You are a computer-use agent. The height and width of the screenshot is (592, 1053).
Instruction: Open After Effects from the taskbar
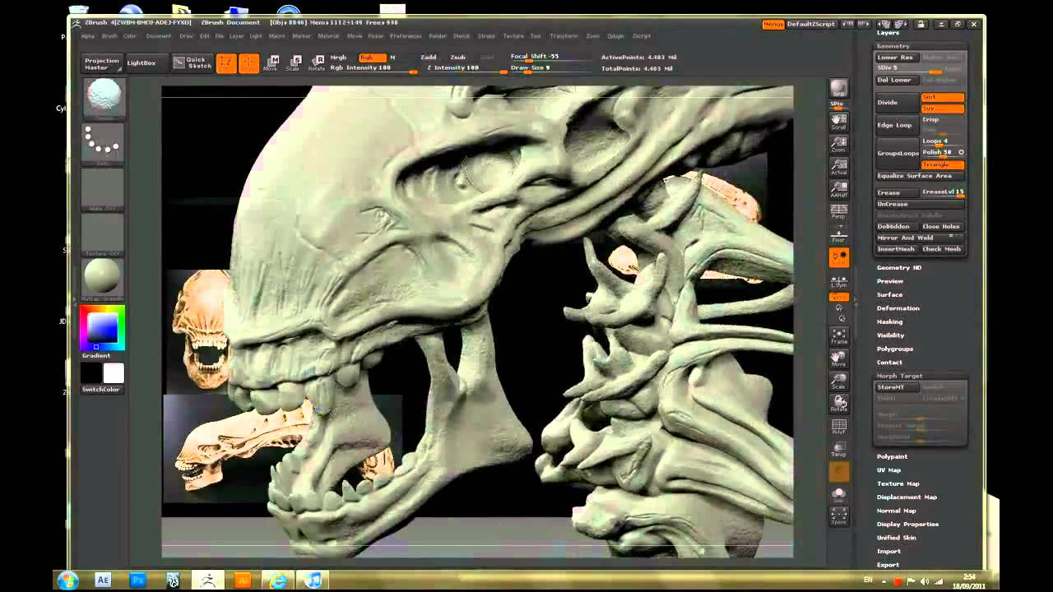click(103, 580)
